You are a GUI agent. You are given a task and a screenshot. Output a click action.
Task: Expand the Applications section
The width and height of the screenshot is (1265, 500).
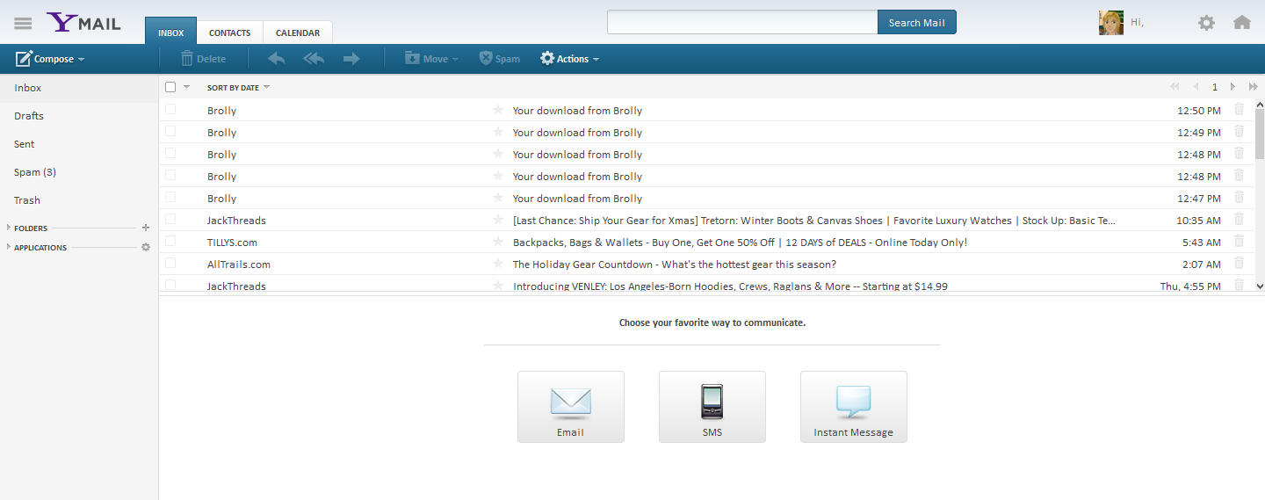click(9, 247)
